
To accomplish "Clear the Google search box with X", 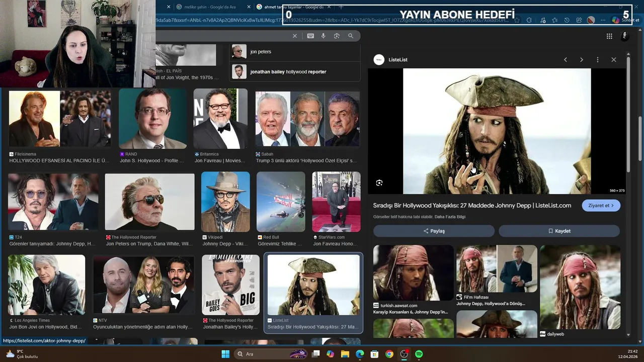I will 295,36.
